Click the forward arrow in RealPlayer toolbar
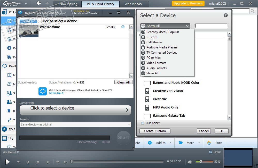Image resolution: width=258 pixels, height=168 pixels. click(x=47, y=3)
